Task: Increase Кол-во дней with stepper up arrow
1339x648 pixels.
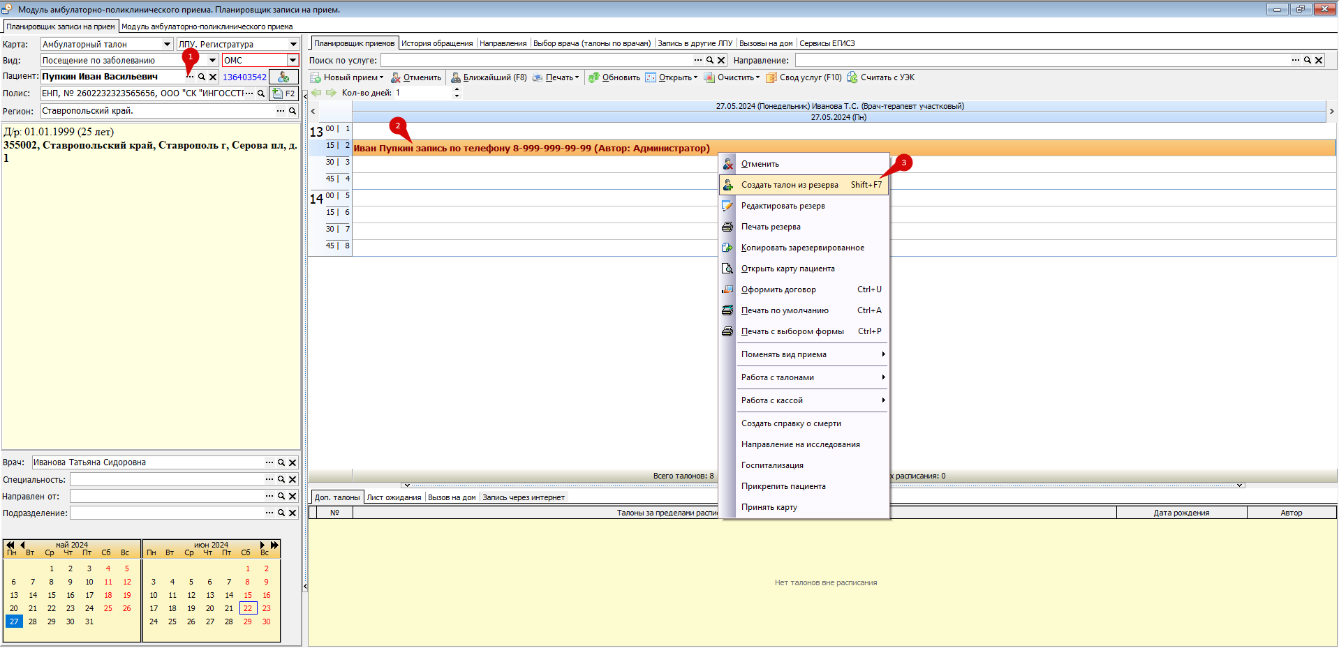Action: coord(457,89)
